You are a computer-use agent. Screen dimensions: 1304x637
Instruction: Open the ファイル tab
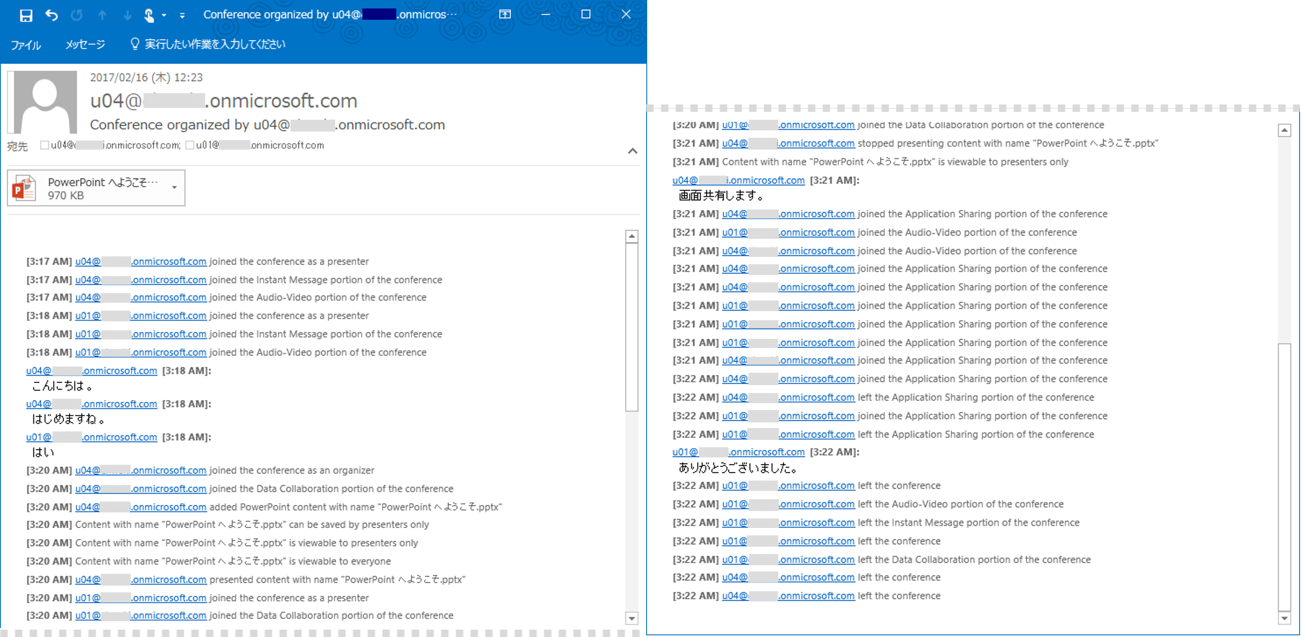[x=26, y=45]
